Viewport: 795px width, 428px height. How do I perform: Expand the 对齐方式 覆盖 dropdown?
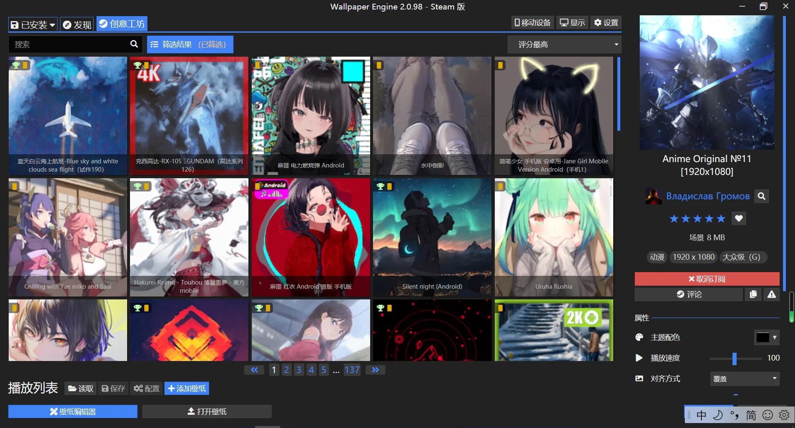(x=745, y=379)
